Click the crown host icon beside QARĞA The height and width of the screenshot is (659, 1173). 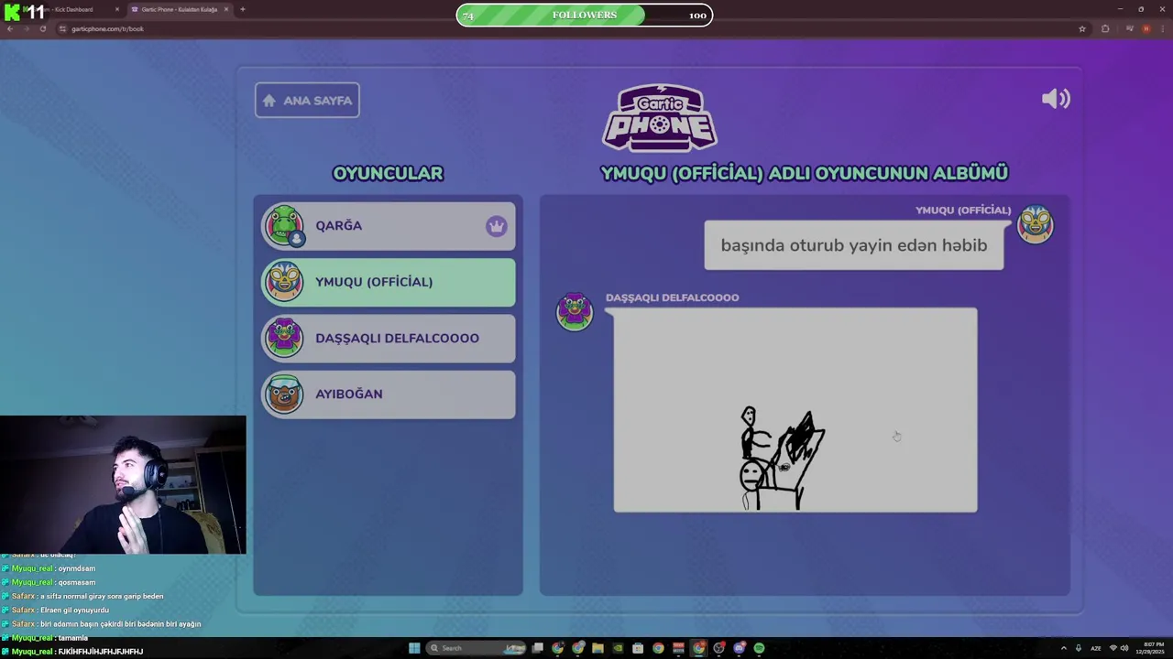(496, 226)
